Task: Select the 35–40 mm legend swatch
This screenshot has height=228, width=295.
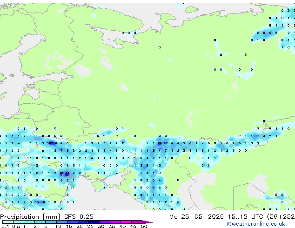Action: pos(115,222)
